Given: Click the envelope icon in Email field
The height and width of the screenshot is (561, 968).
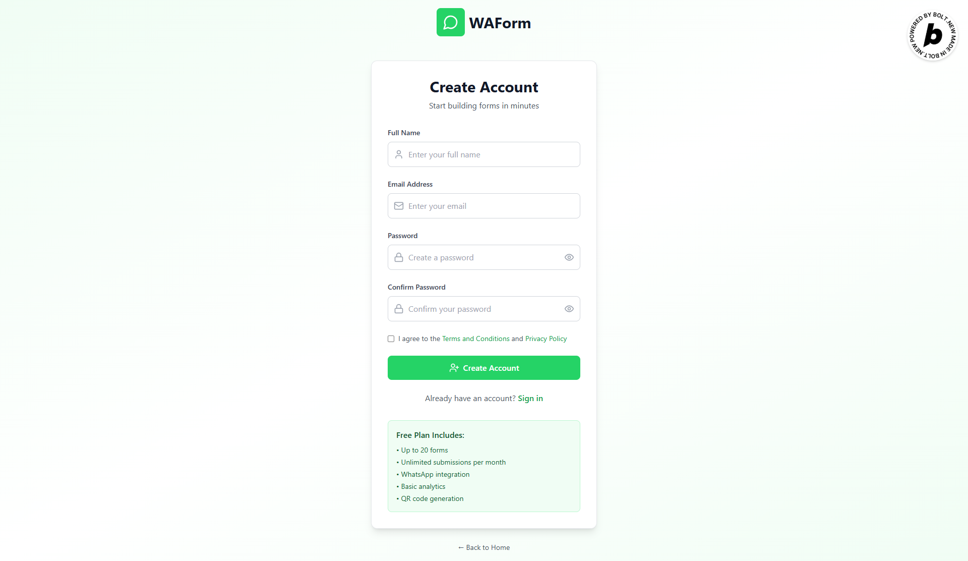Looking at the screenshot, I should point(399,206).
